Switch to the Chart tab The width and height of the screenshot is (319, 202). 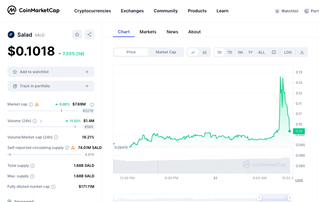[124, 32]
